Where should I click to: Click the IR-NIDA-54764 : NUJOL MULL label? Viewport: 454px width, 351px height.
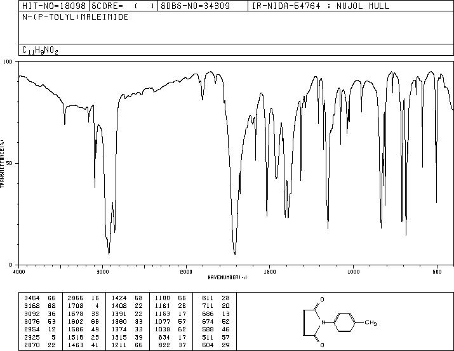tap(321, 6)
